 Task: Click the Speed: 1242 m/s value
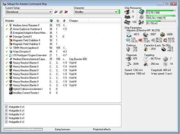(x=134, y=70)
